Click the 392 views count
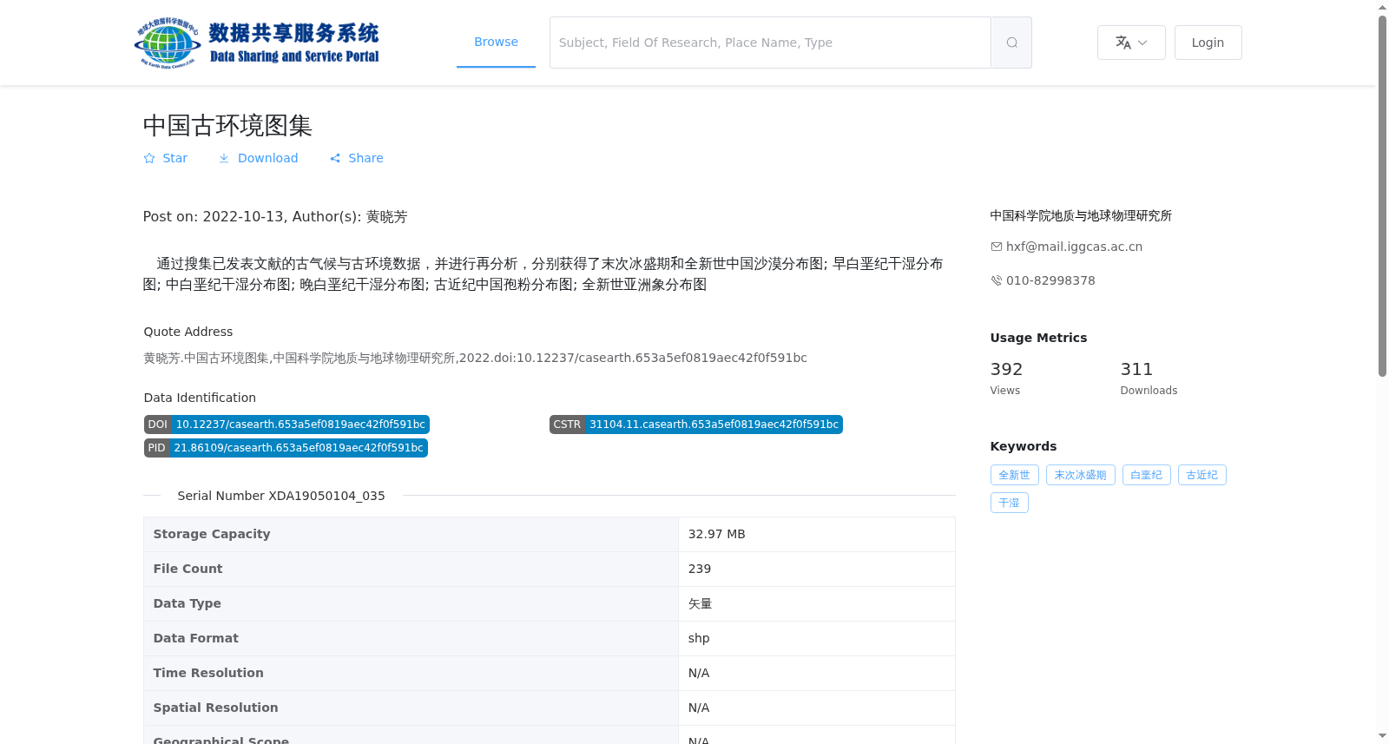Image resolution: width=1389 pixels, height=744 pixels. [x=1006, y=369]
